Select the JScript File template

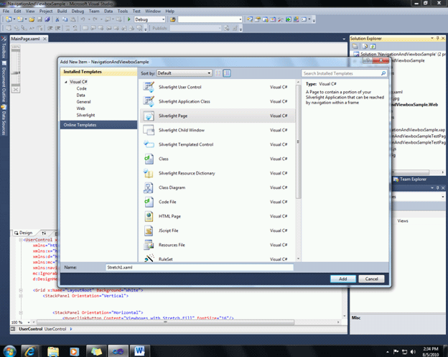217,231
